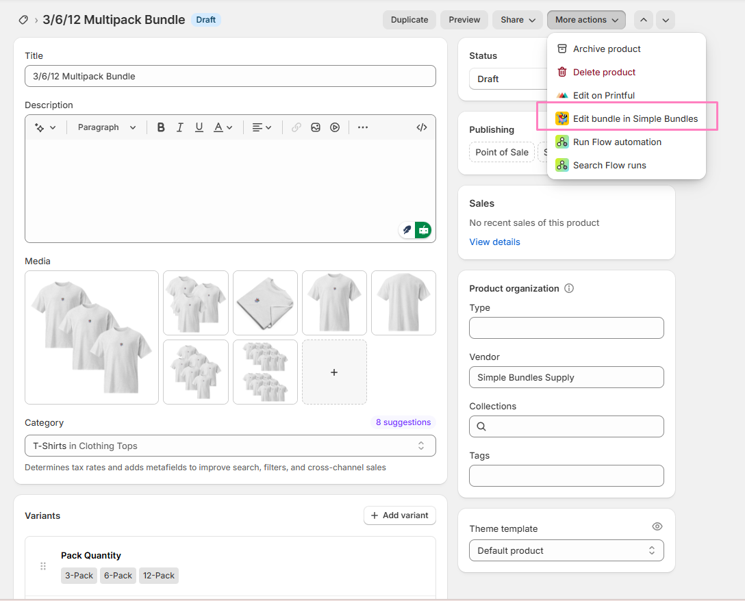Open the View details sales link
This screenshot has height=601, width=745.
coord(494,242)
